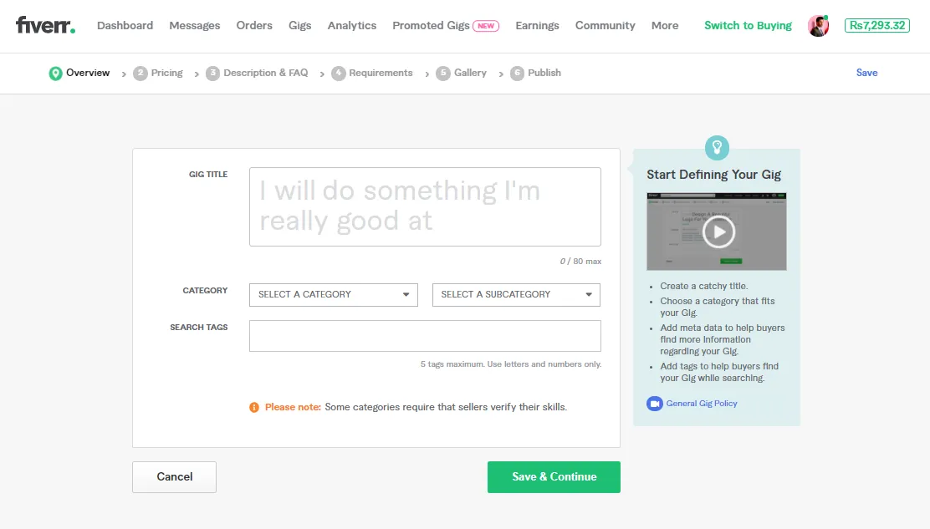Go to the Overview step

coord(88,73)
